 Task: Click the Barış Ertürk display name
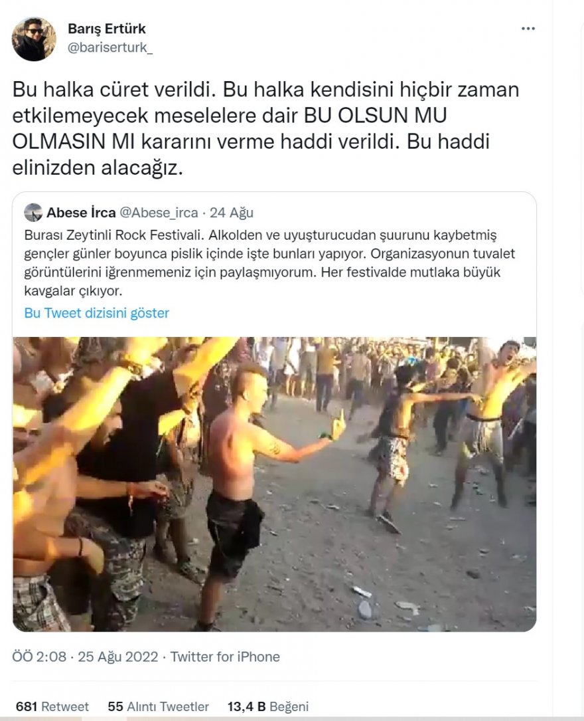coord(107,29)
